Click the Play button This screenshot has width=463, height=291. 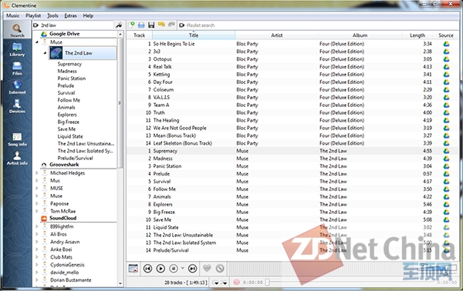point(161,269)
